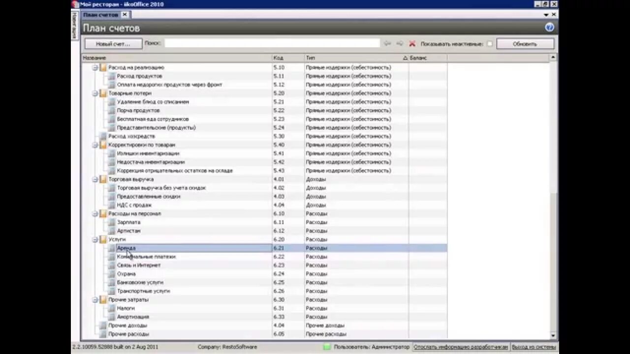Click the blue help icon in header
Image resolution: width=630 pixels, height=354 pixels.
pyautogui.click(x=550, y=28)
